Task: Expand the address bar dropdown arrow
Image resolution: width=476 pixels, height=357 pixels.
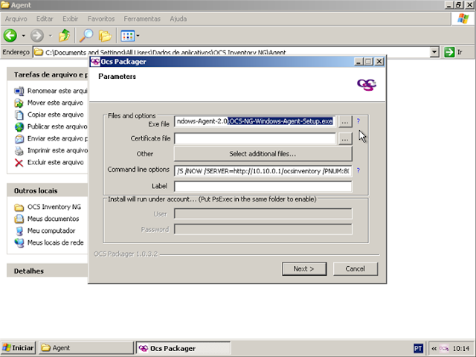Action: tap(434, 52)
